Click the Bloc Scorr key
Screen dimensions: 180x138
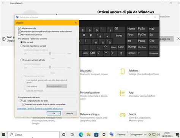[142, 47]
